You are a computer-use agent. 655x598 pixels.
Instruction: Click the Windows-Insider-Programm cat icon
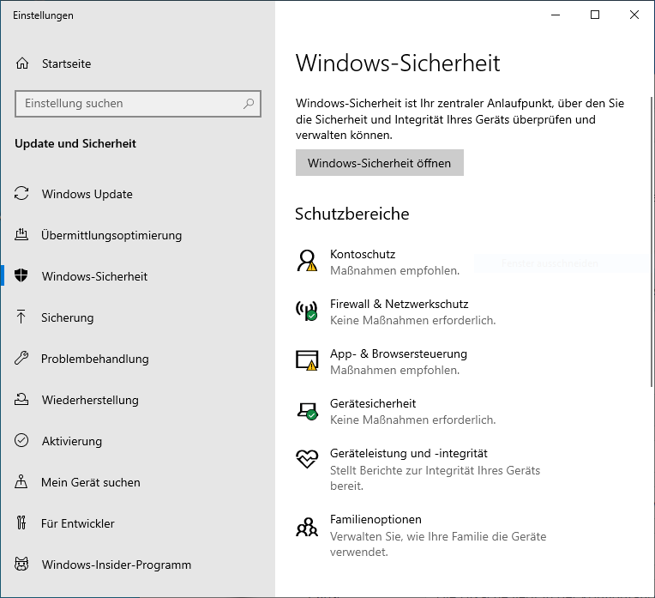[21, 565]
